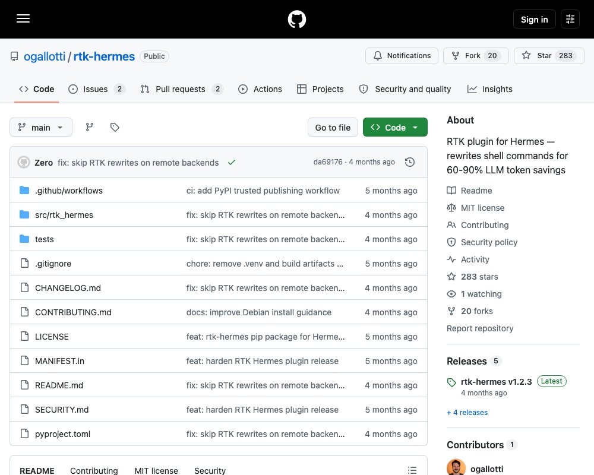Open the appearance settings slider icon
The image size is (594, 475).
pos(570,19)
